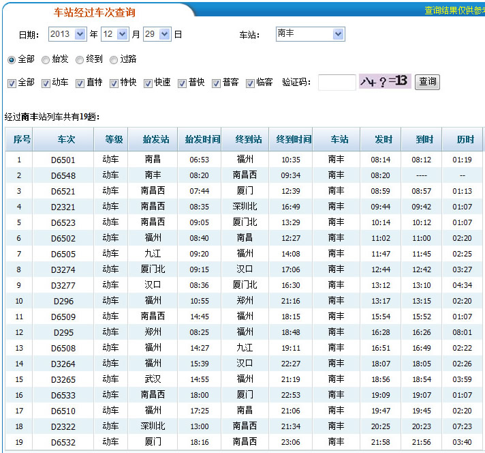Click the 始发站 column header
The image size is (485, 453).
153,139
